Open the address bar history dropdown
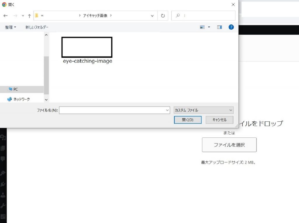 (152, 16)
